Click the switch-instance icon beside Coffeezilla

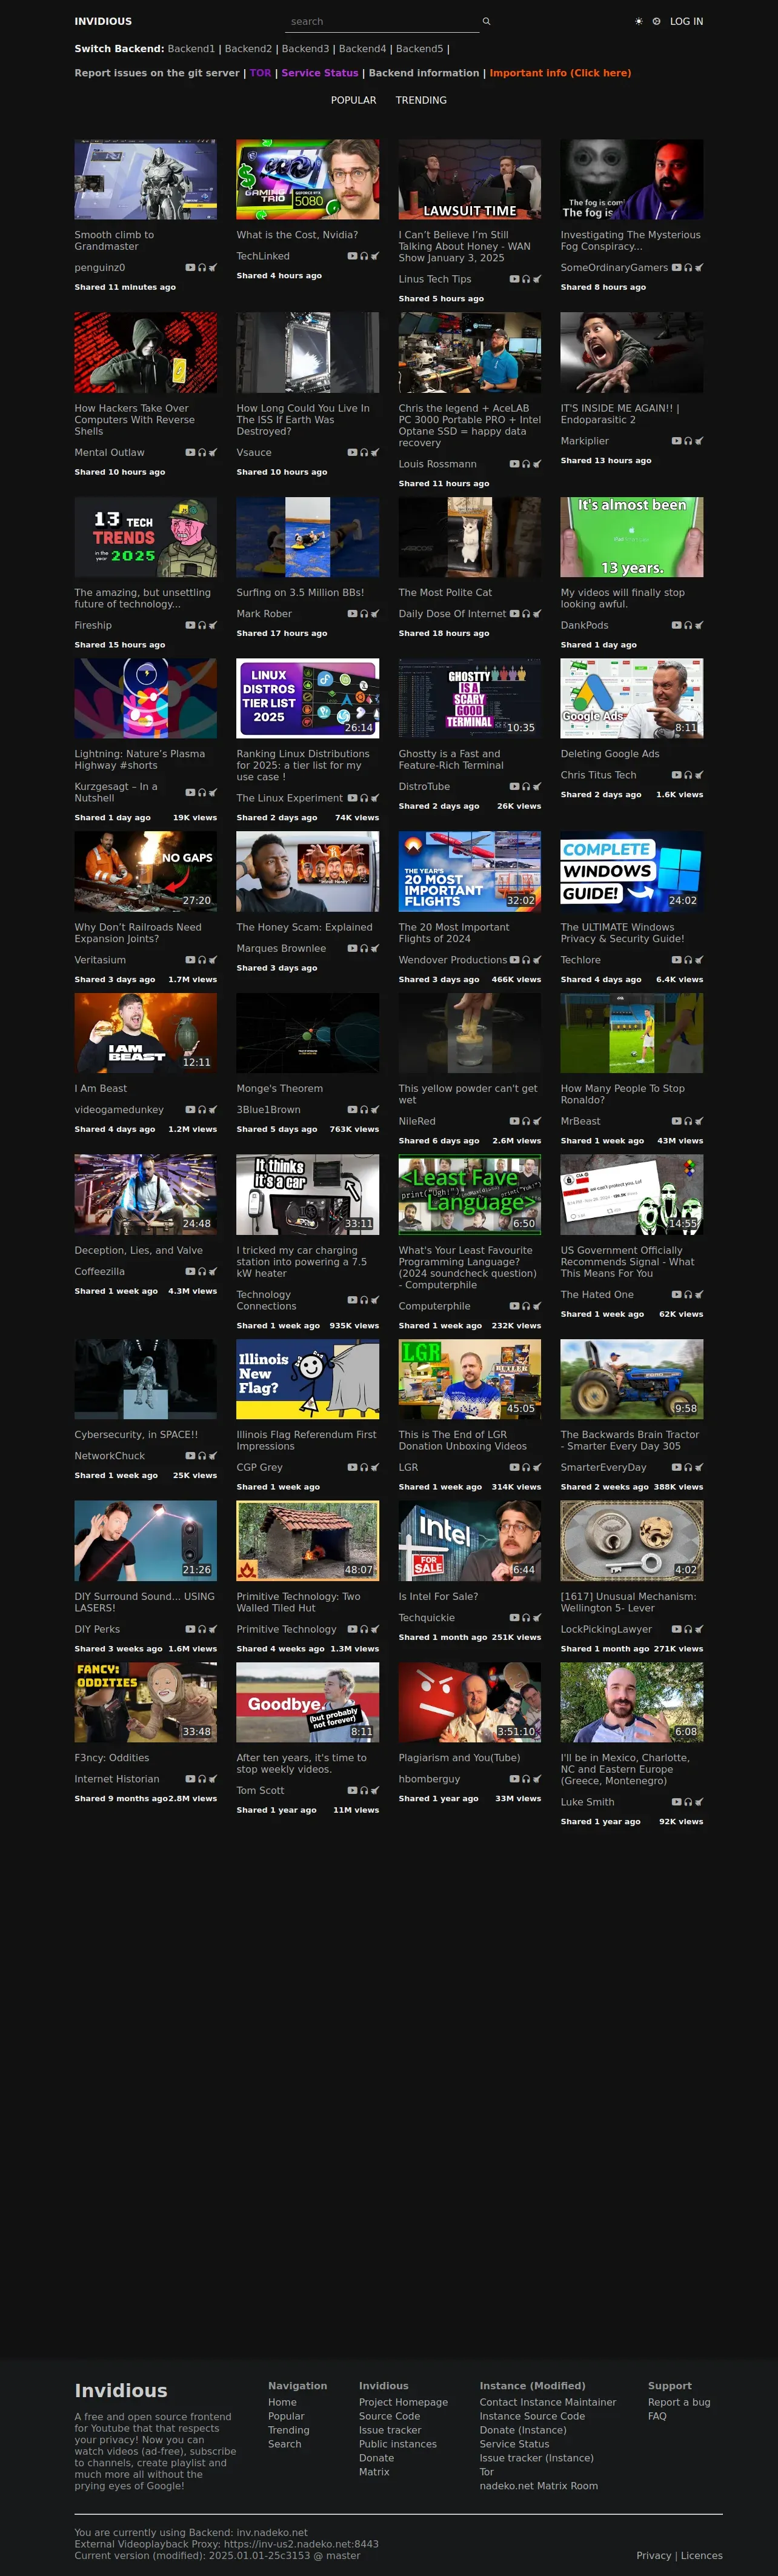tap(213, 1272)
